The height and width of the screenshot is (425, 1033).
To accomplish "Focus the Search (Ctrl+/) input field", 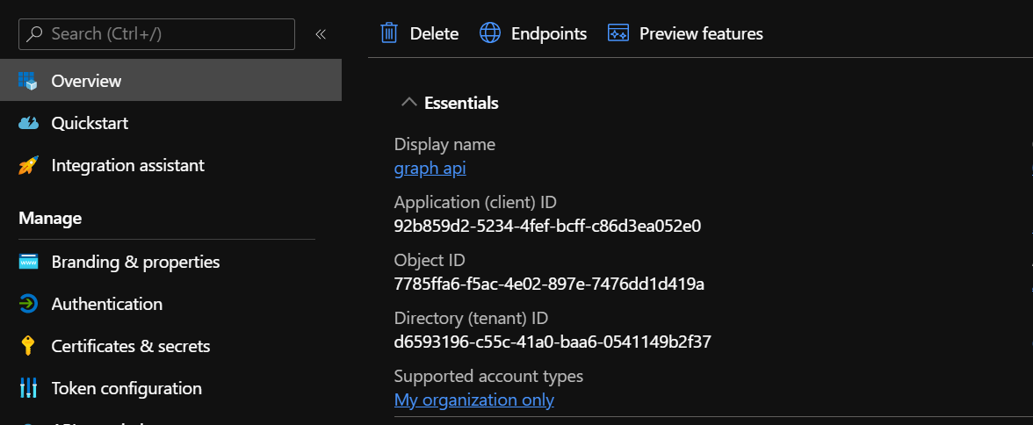I will point(167,34).
